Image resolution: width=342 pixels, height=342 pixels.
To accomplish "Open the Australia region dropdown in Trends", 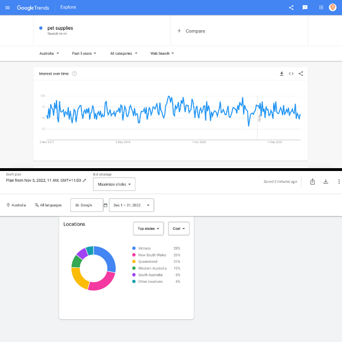I will coord(49,54).
